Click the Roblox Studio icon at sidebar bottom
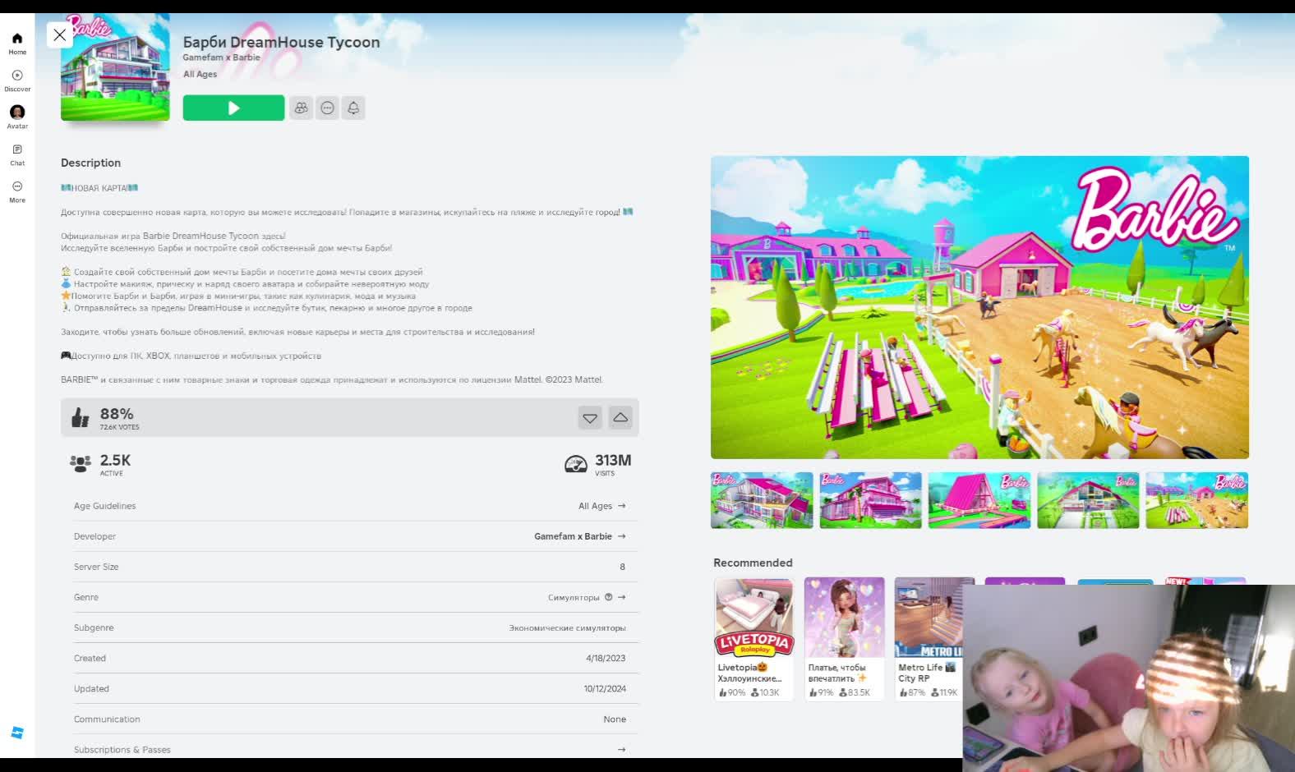The image size is (1295, 772). point(17,733)
